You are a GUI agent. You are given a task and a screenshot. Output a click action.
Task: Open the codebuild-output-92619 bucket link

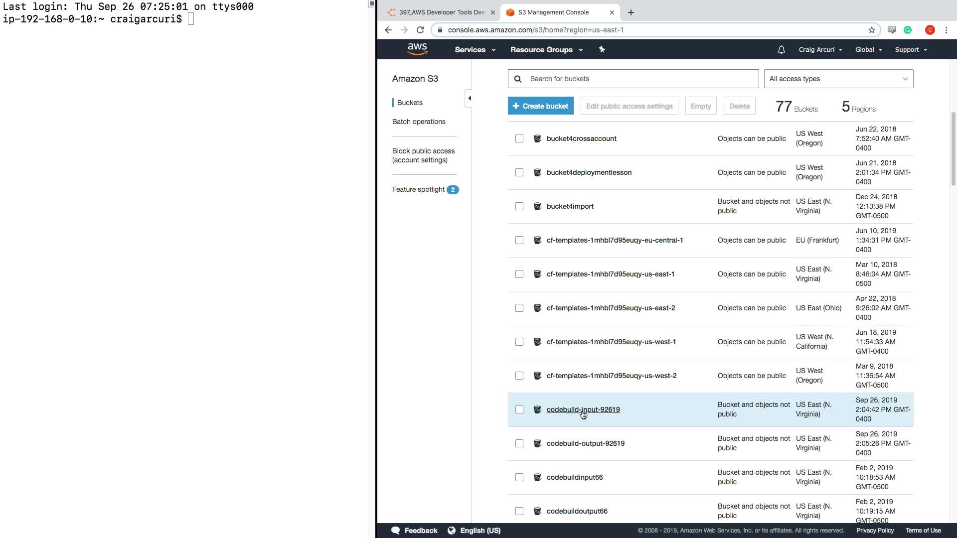(x=585, y=443)
